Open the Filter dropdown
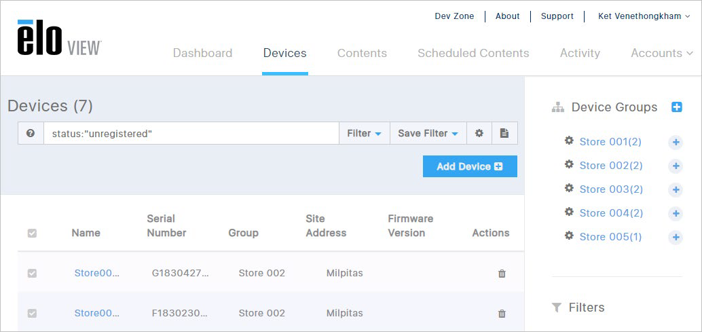 click(x=364, y=133)
